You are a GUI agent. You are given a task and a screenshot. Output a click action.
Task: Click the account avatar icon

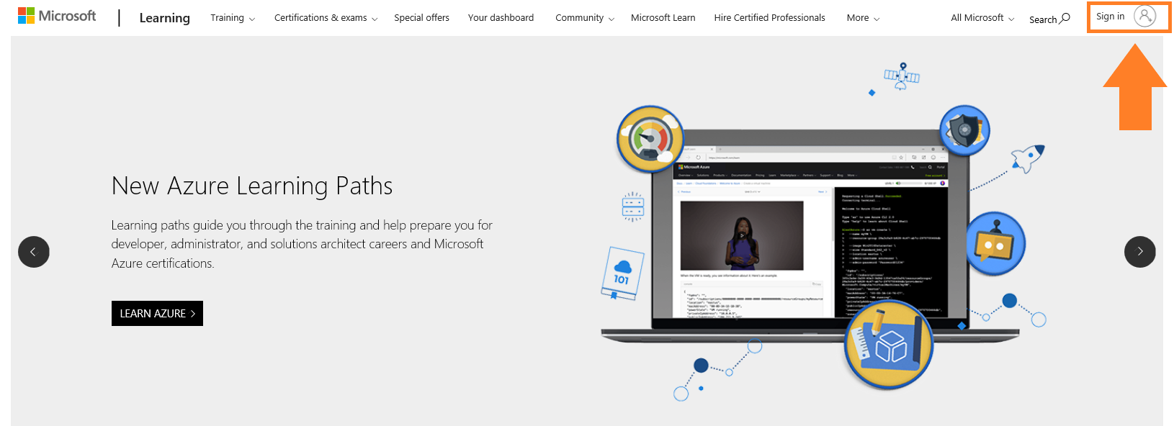[x=1144, y=16]
